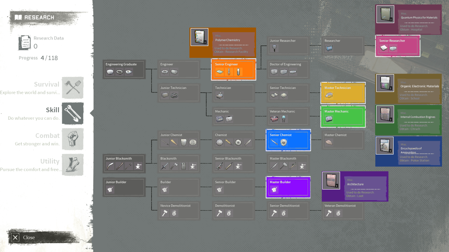Select the Architecture book icon
This screenshot has height=252, width=449.
pyautogui.click(x=331, y=181)
